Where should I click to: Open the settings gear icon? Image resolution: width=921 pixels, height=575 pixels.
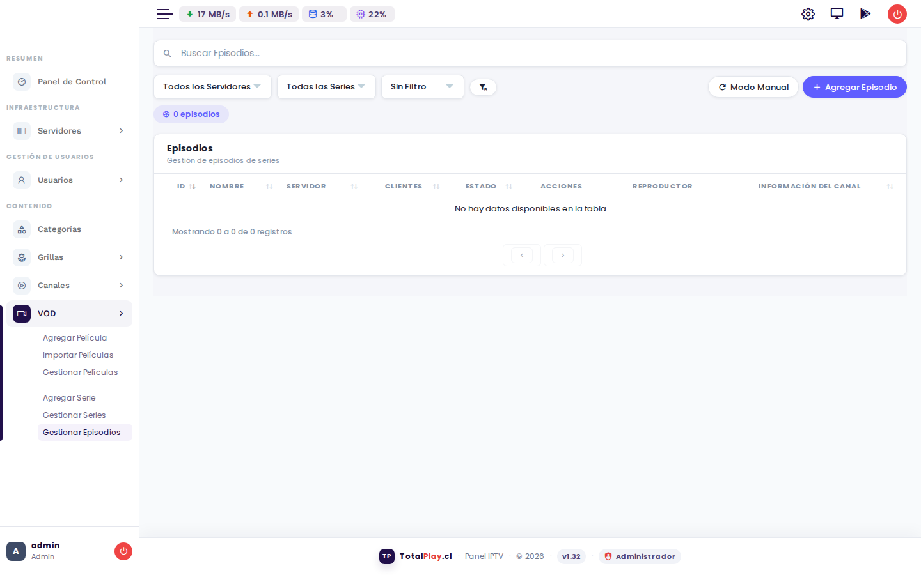[x=808, y=14]
